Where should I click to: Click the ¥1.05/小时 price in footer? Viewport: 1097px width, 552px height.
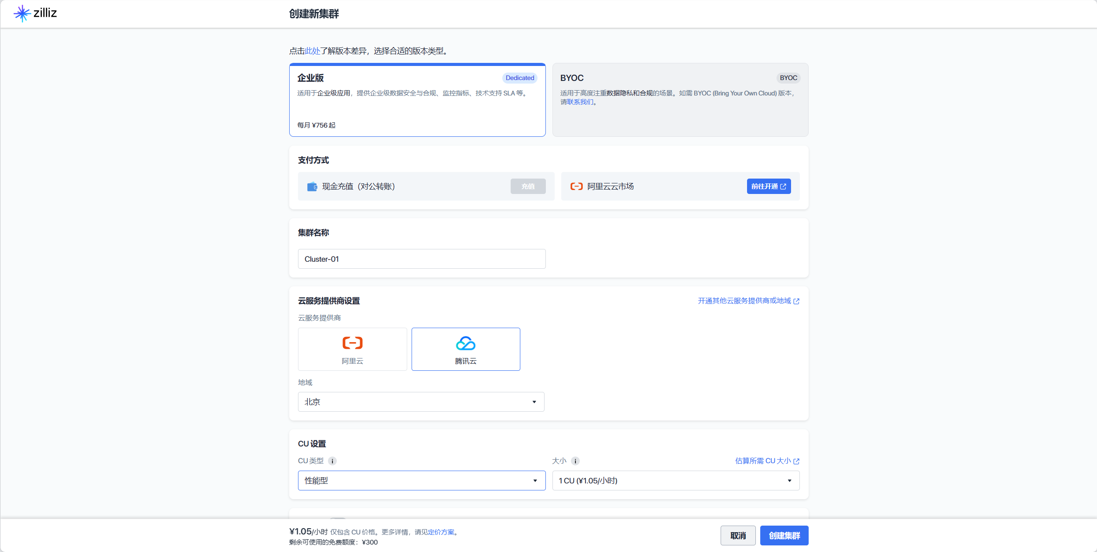309,532
